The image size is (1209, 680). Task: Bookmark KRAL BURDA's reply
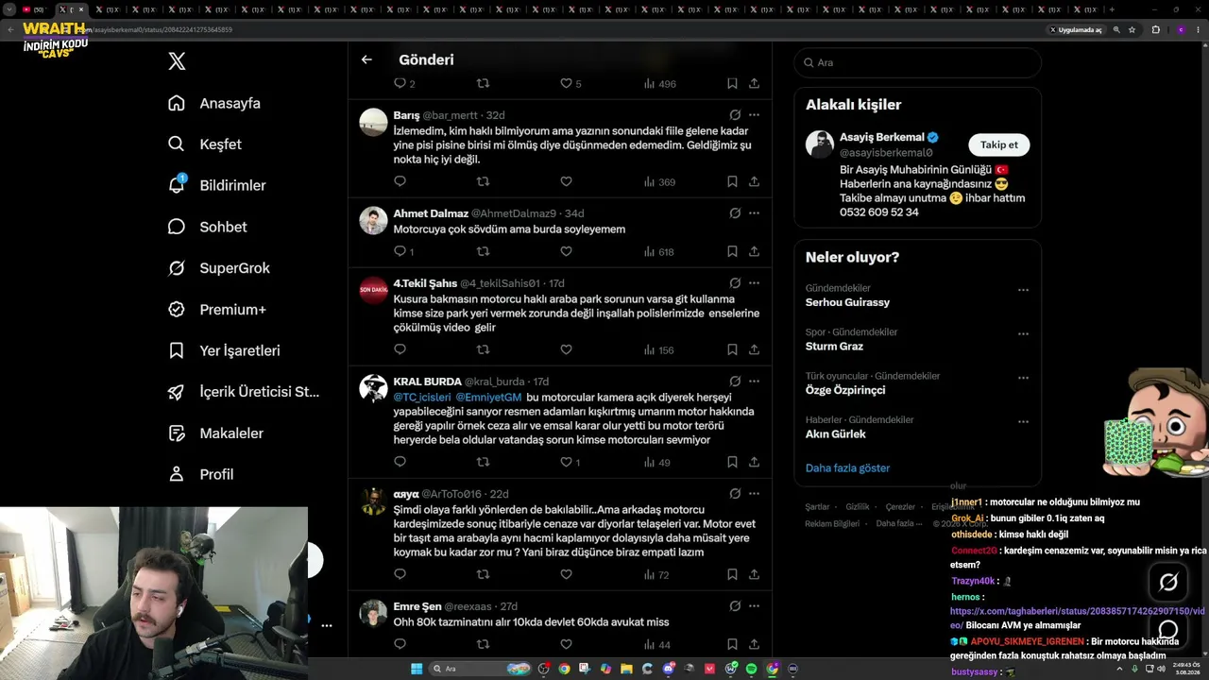click(732, 462)
